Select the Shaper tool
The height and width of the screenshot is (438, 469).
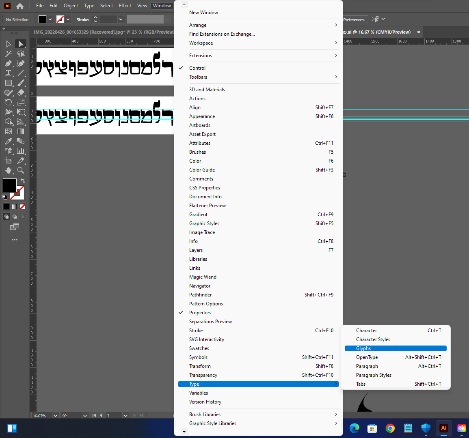click(9, 92)
